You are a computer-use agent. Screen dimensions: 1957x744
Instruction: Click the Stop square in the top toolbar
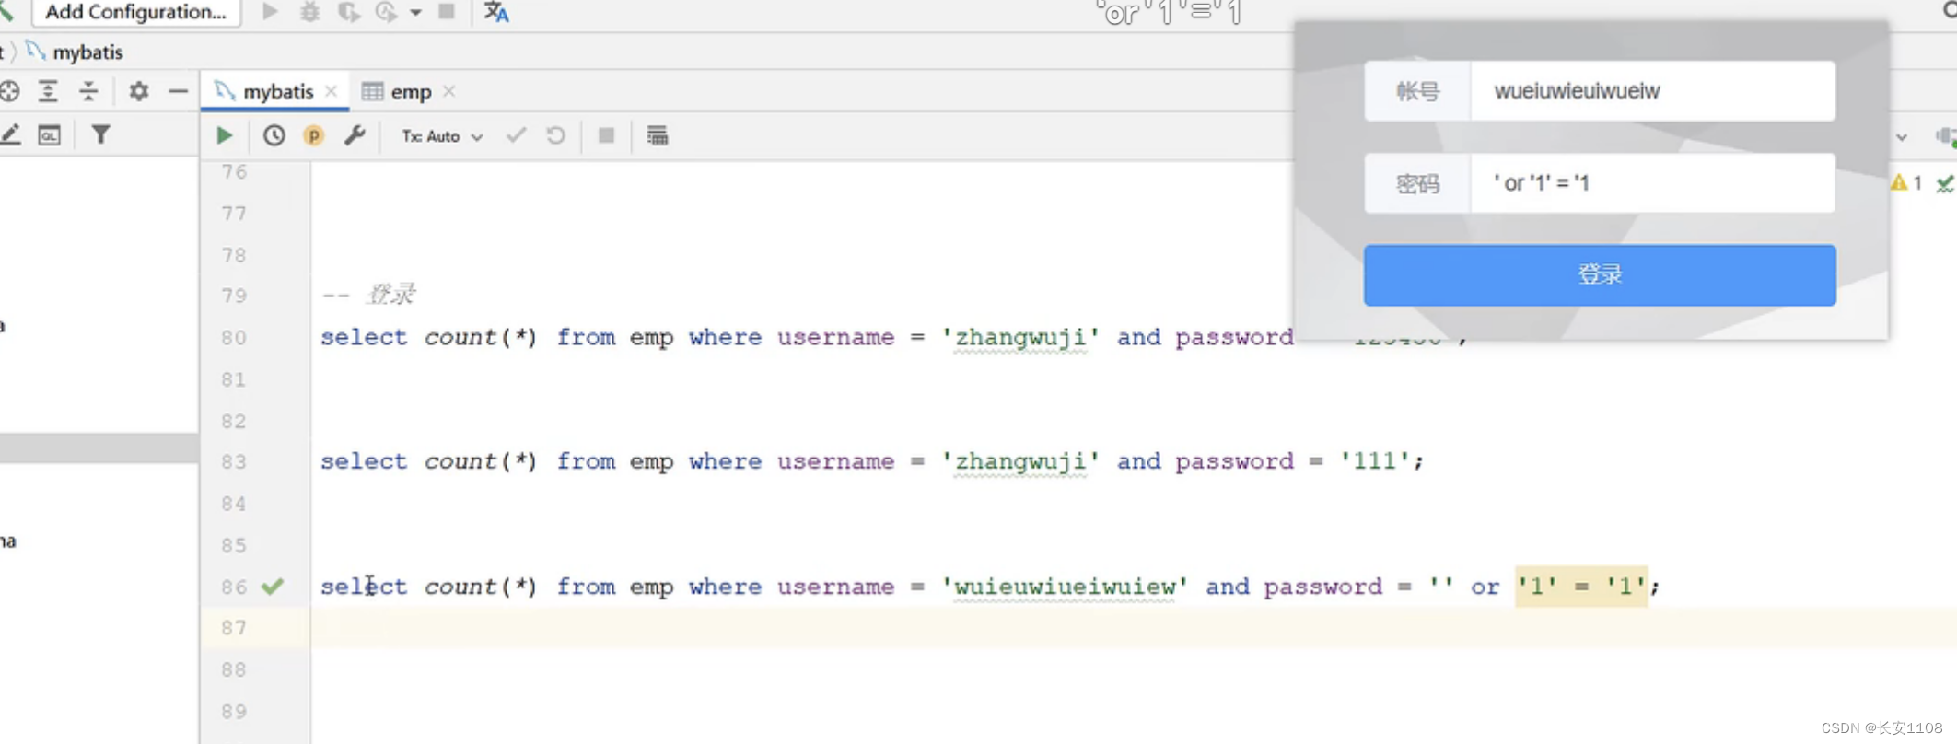click(447, 12)
